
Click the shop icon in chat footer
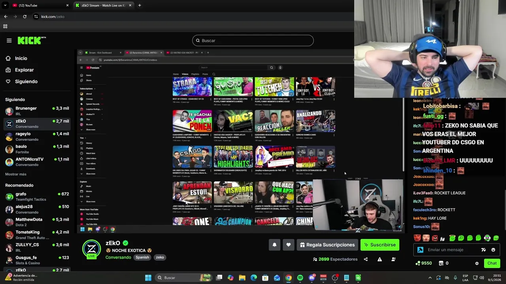click(442, 263)
